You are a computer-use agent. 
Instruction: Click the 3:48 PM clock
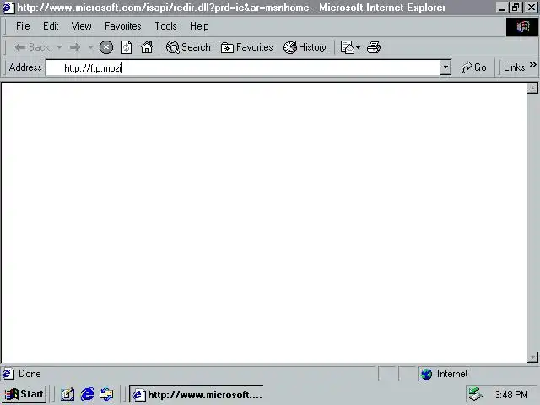tap(511, 394)
